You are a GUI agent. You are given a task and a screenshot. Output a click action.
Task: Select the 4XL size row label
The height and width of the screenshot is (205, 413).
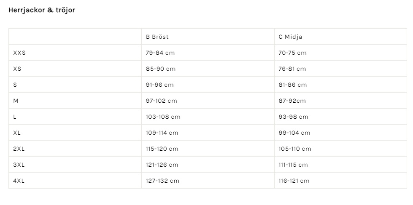(19, 181)
